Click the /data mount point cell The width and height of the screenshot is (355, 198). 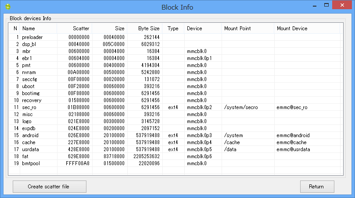[230, 149]
